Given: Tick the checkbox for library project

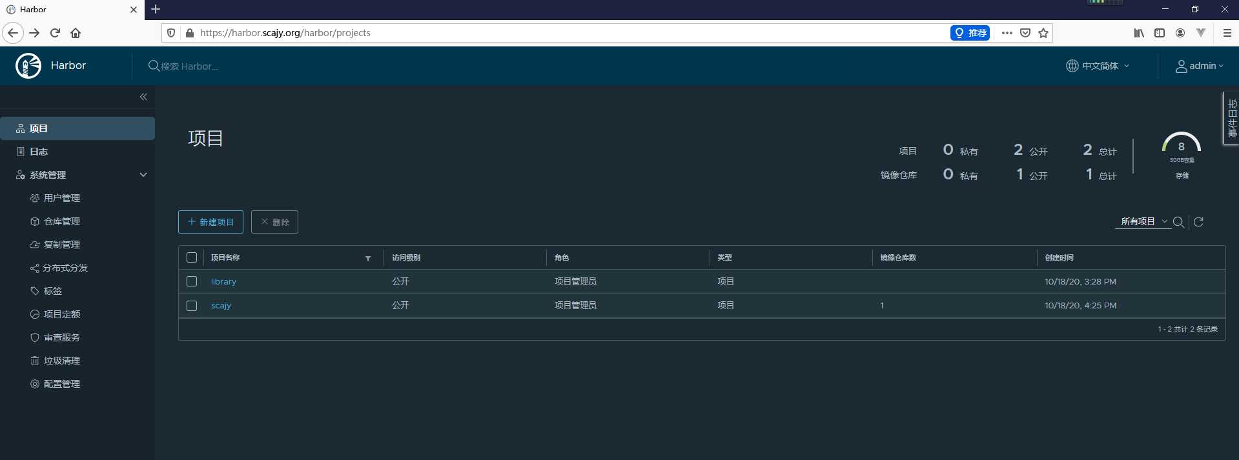Looking at the screenshot, I should [192, 281].
